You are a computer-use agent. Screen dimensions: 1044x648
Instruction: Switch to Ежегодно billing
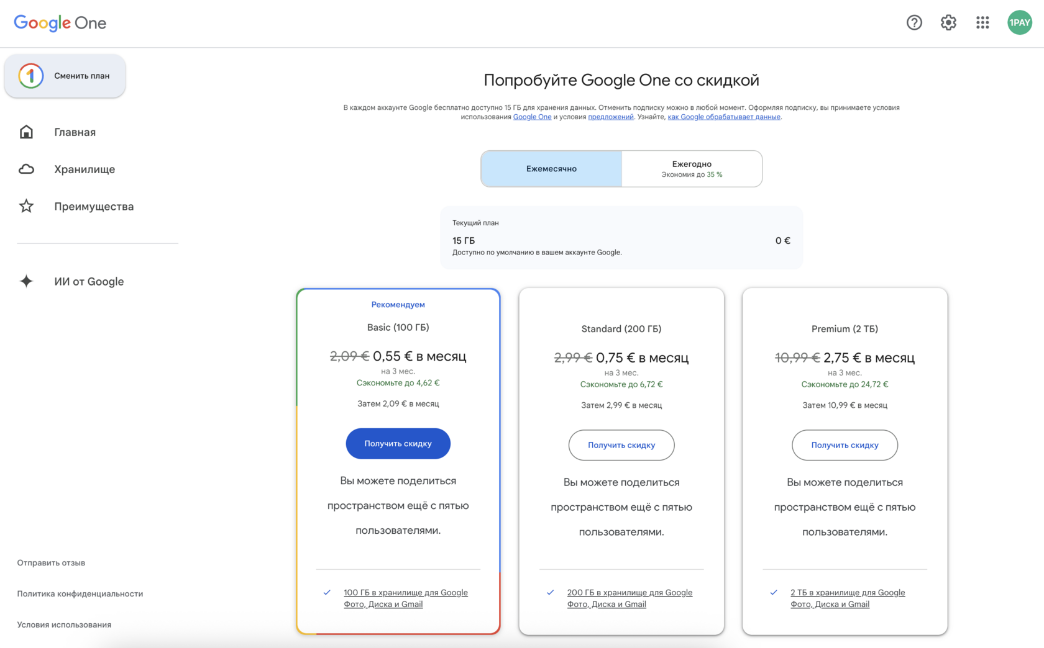692,169
